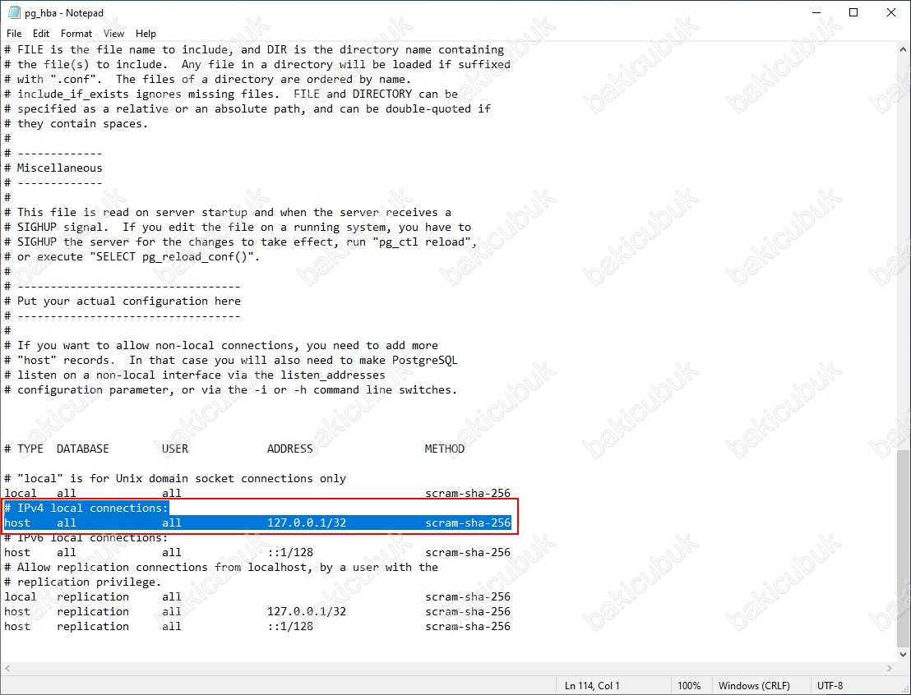Open the Help menu
The width and height of the screenshot is (911, 695).
point(146,34)
